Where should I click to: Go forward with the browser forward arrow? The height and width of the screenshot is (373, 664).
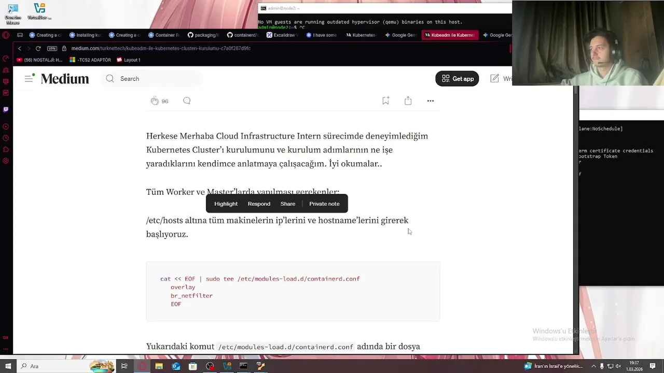pyautogui.click(x=29, y=48)
